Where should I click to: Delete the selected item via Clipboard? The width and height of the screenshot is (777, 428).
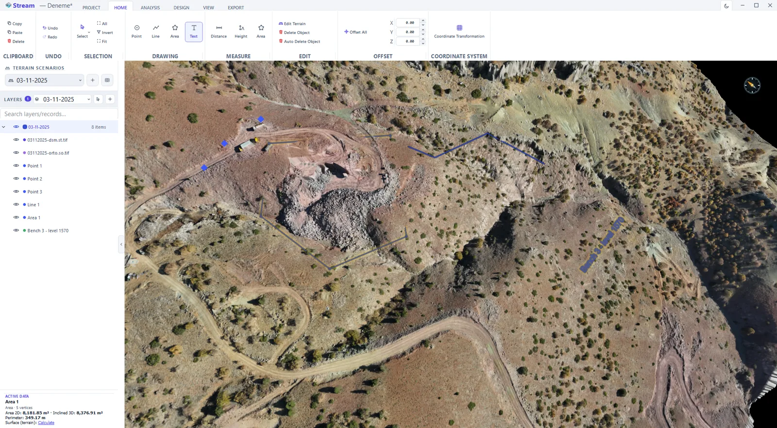click(16, 41)
